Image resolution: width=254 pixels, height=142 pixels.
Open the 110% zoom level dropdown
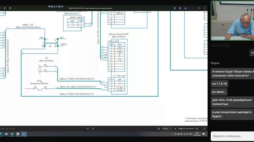(x=167, y=129)
